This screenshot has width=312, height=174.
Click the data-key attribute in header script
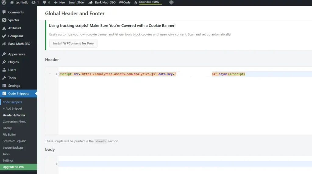pyautogui.click(x=166, y=74)
